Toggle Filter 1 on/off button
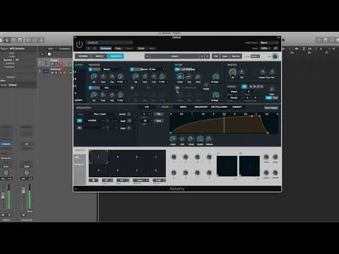339x254 pixels. (x=177, y=69)
